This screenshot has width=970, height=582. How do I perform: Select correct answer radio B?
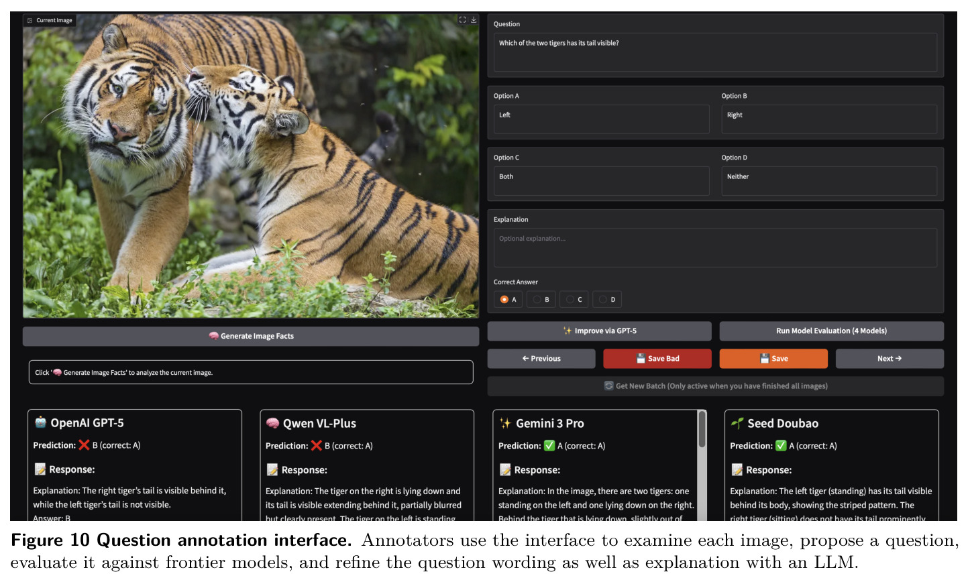pyautogui.click(x=537, y=300)
